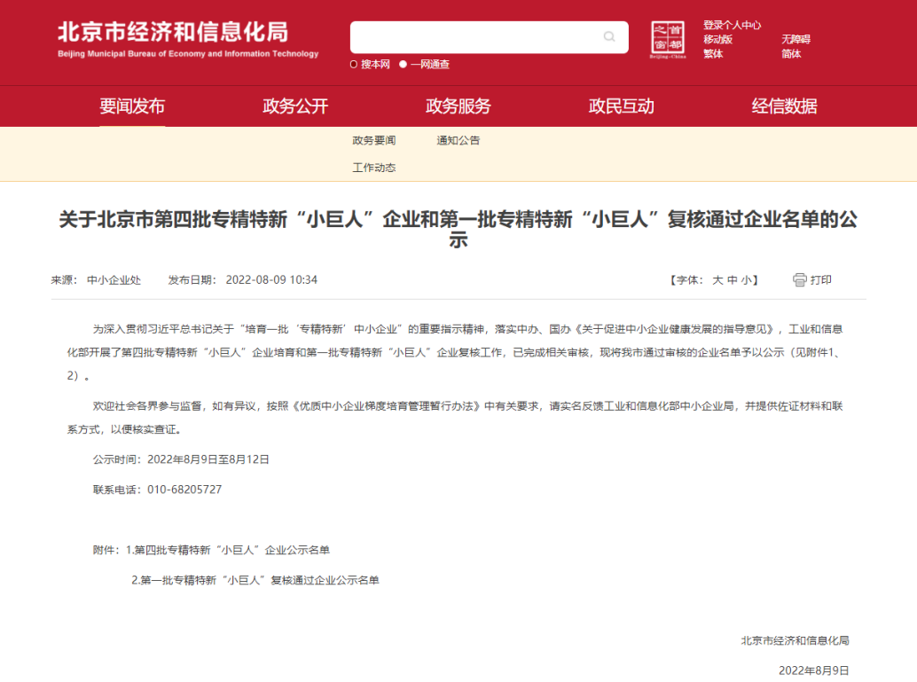Expand the 政民互动 navigation section
Image resolution: width=917 pixels, height=682 pixels.
(x=622, y=106)
